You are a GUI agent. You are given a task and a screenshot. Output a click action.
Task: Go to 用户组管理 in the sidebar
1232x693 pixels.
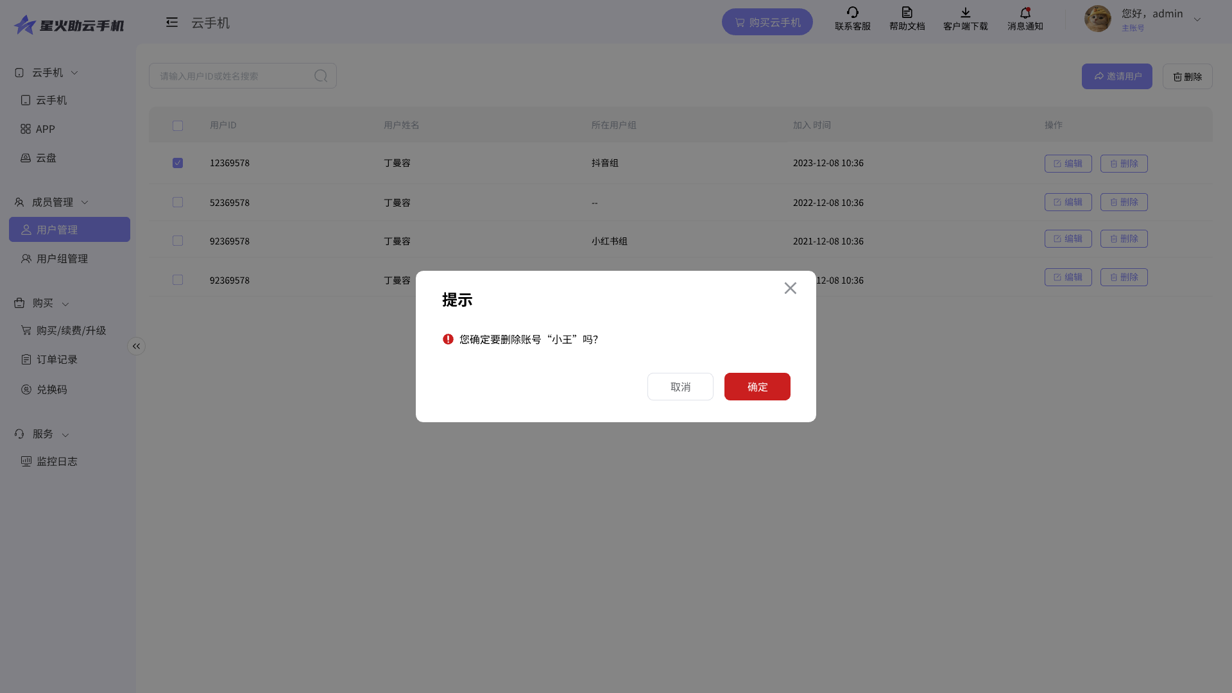click(x=62, y=259)
